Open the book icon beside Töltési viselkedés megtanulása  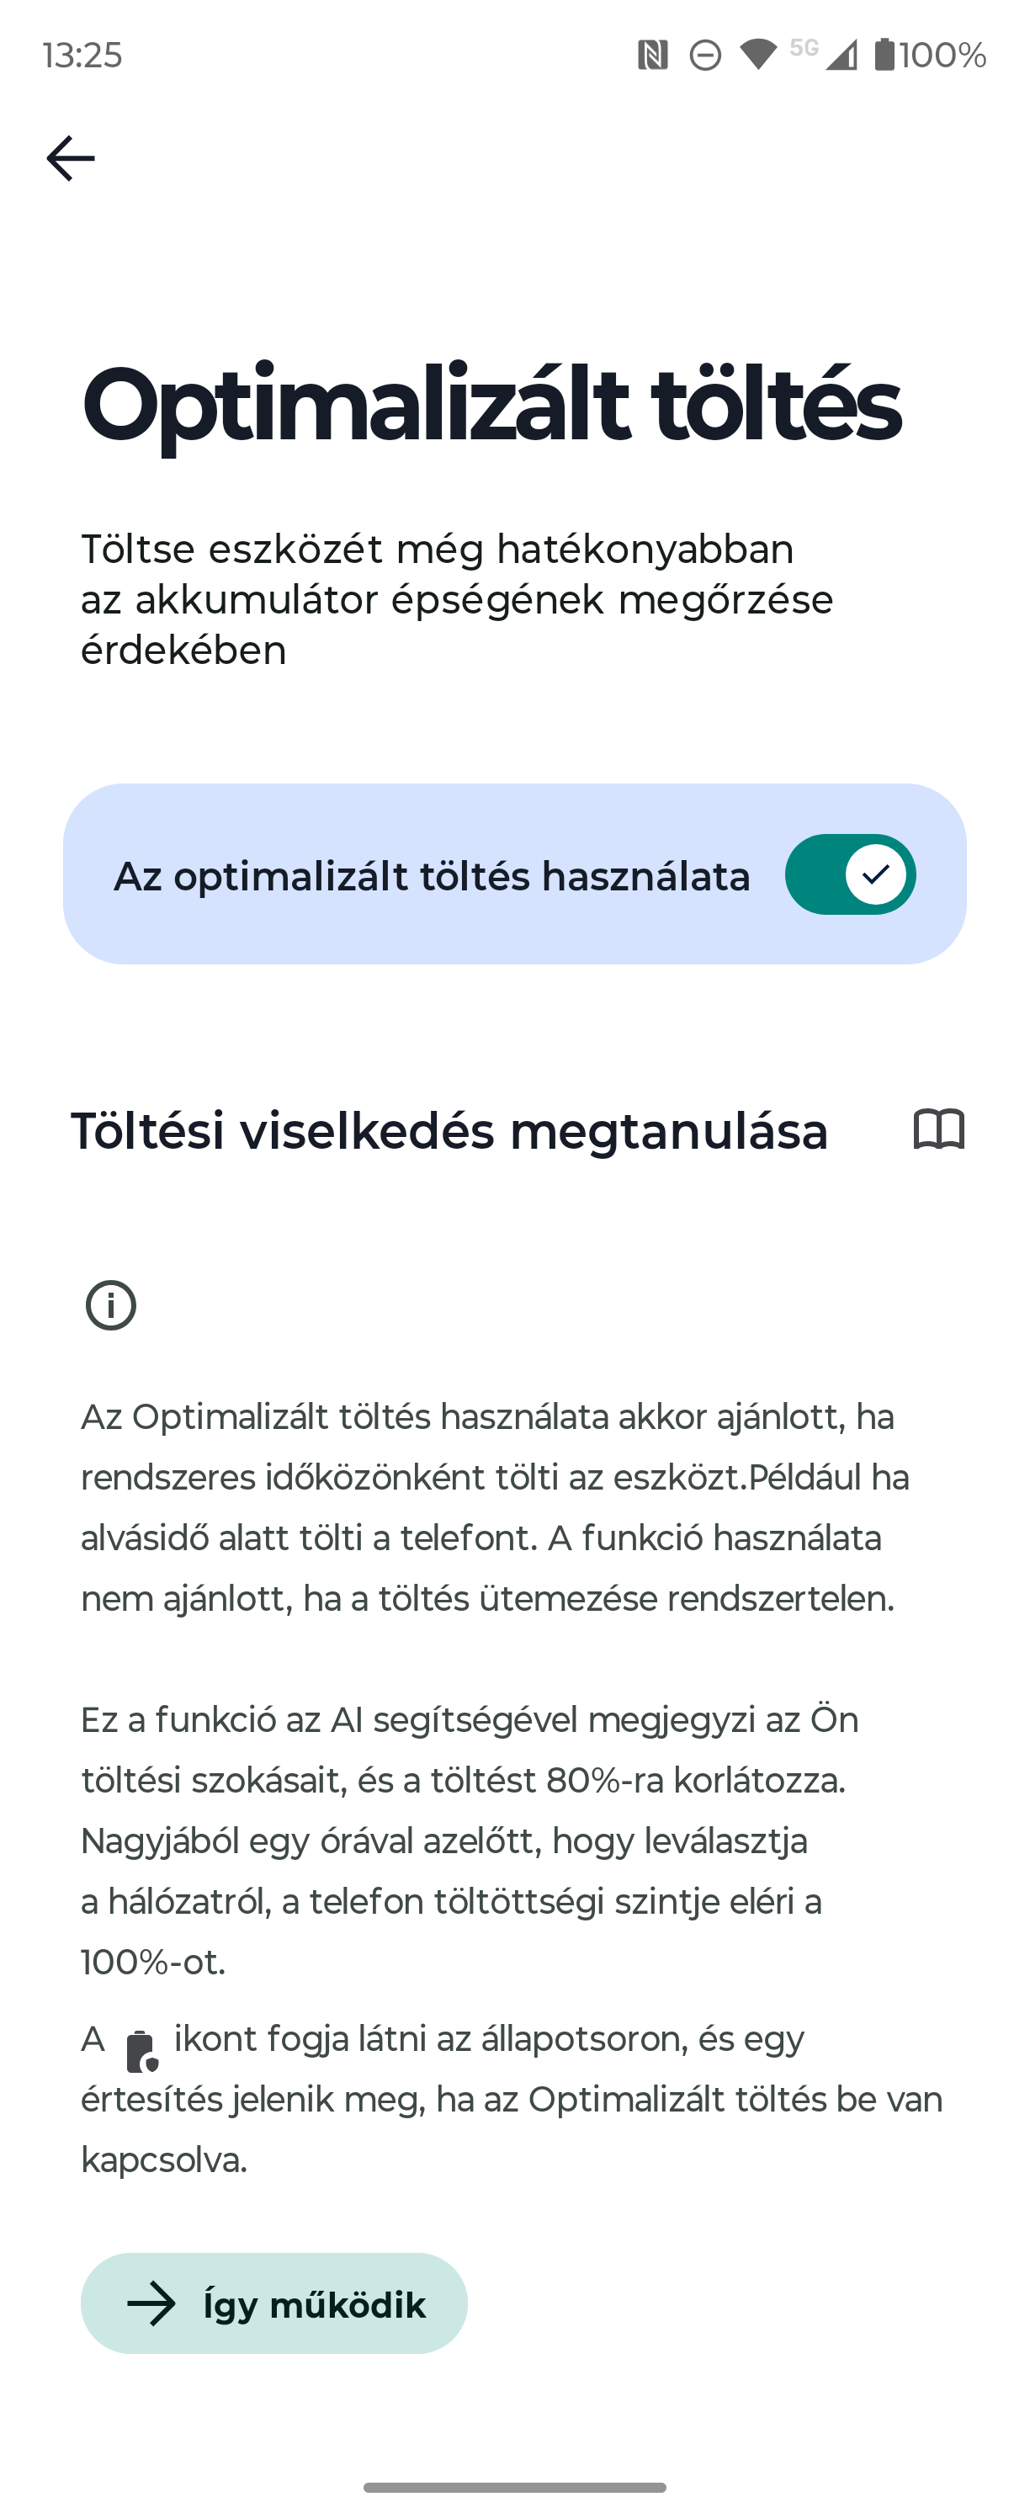click(x=938, y=1130)
